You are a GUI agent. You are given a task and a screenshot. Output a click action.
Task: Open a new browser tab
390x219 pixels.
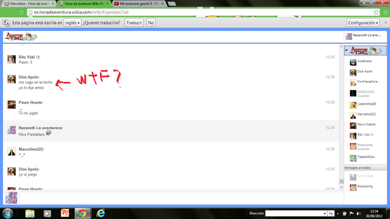coord(172,4)
